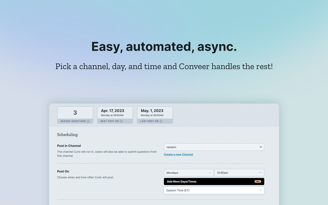Click info icon beside Last Post On
The width and height of the screenshot is (328, 205).
(x=161, y=121)
